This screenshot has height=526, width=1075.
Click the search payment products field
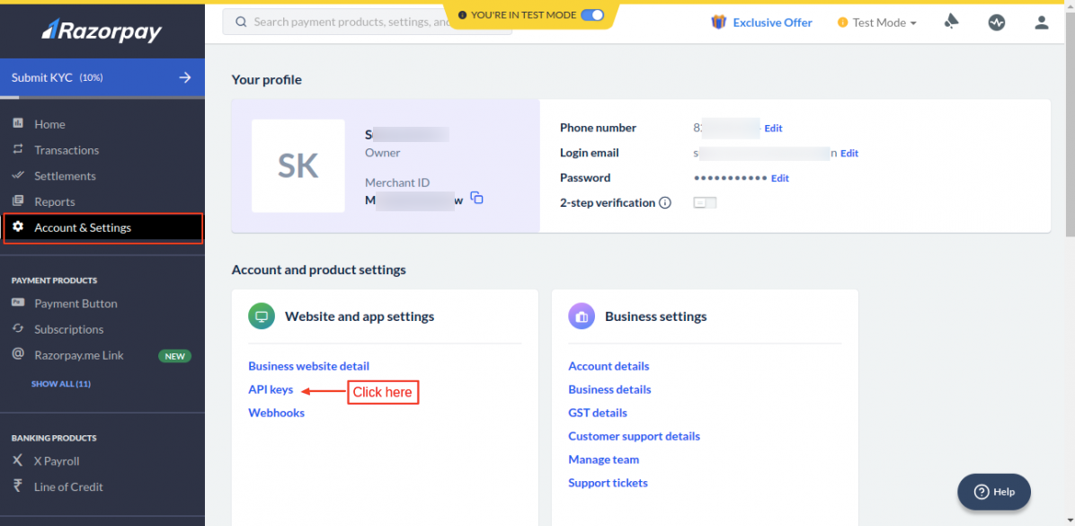(x=367, y=22)
